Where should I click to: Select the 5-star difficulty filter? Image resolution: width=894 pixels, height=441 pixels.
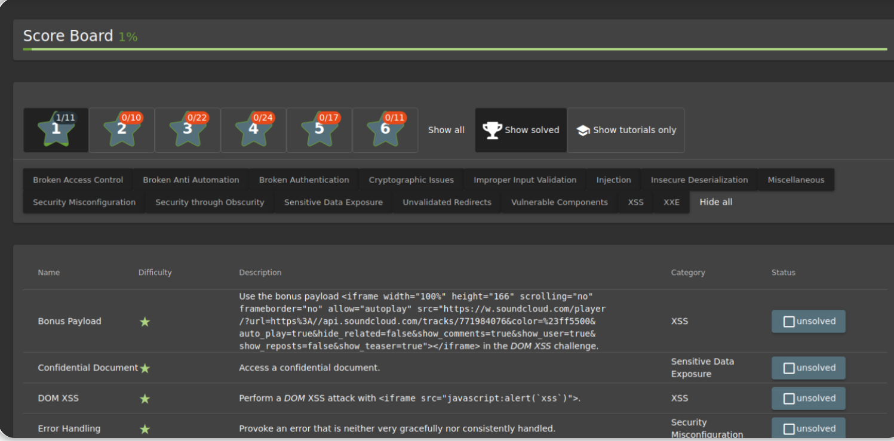tap(319, 130)
